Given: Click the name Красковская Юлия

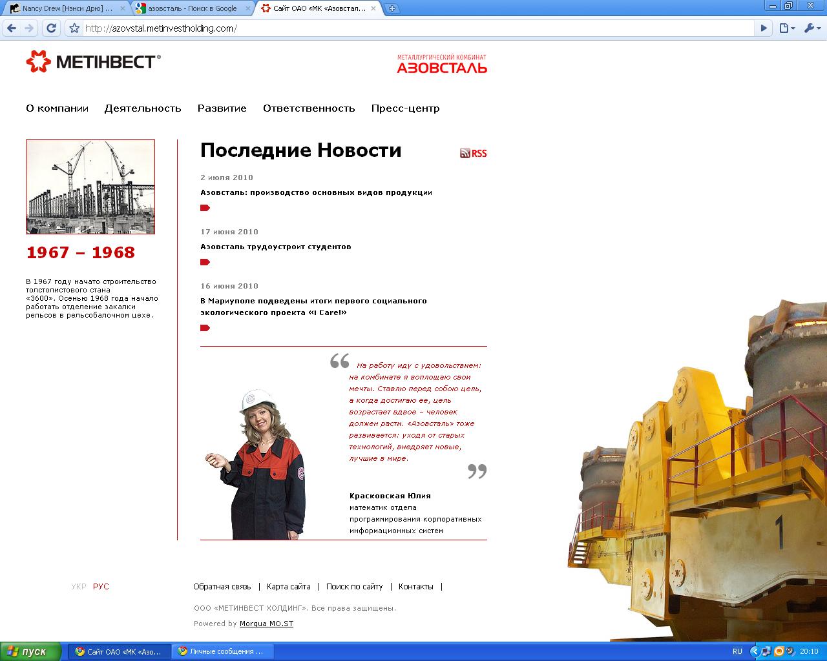Looking at the screenshot, I should tap(390, 496).
